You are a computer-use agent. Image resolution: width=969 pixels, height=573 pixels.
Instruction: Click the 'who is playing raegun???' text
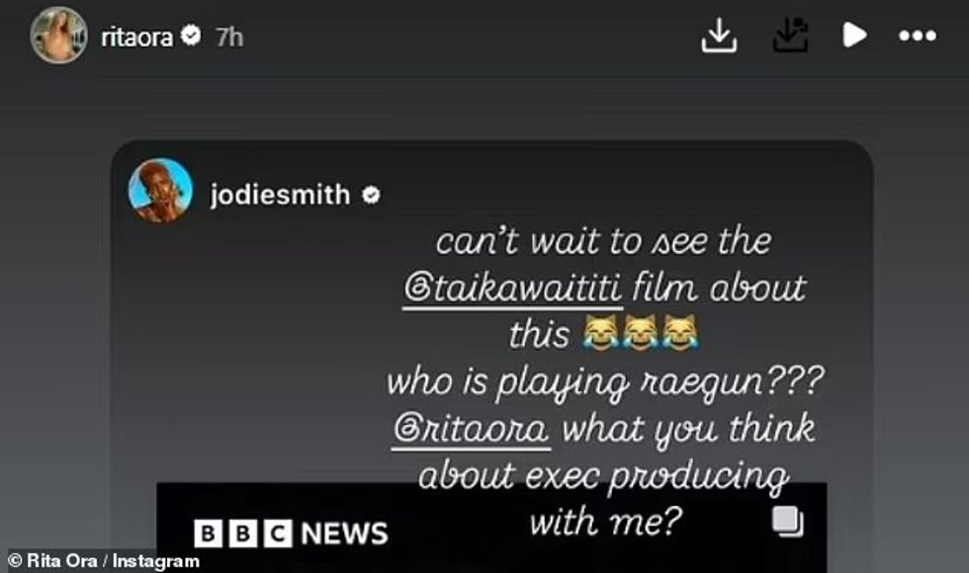tap(605, 381)
